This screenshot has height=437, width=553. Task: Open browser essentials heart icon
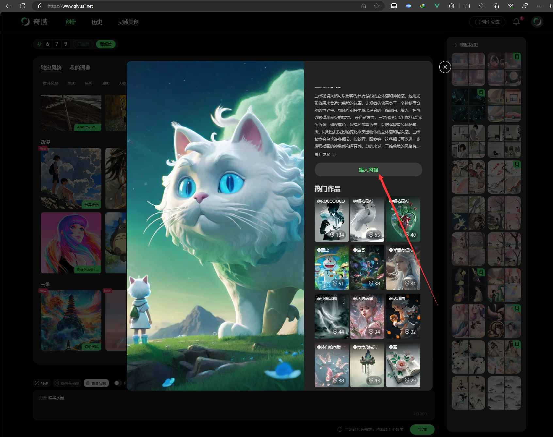point(511,6)
